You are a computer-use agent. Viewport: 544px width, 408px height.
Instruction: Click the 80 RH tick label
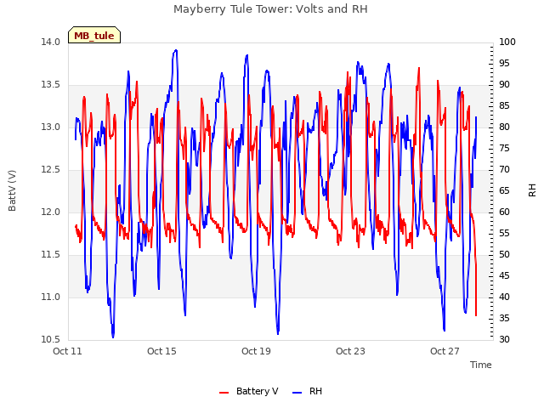504,127
